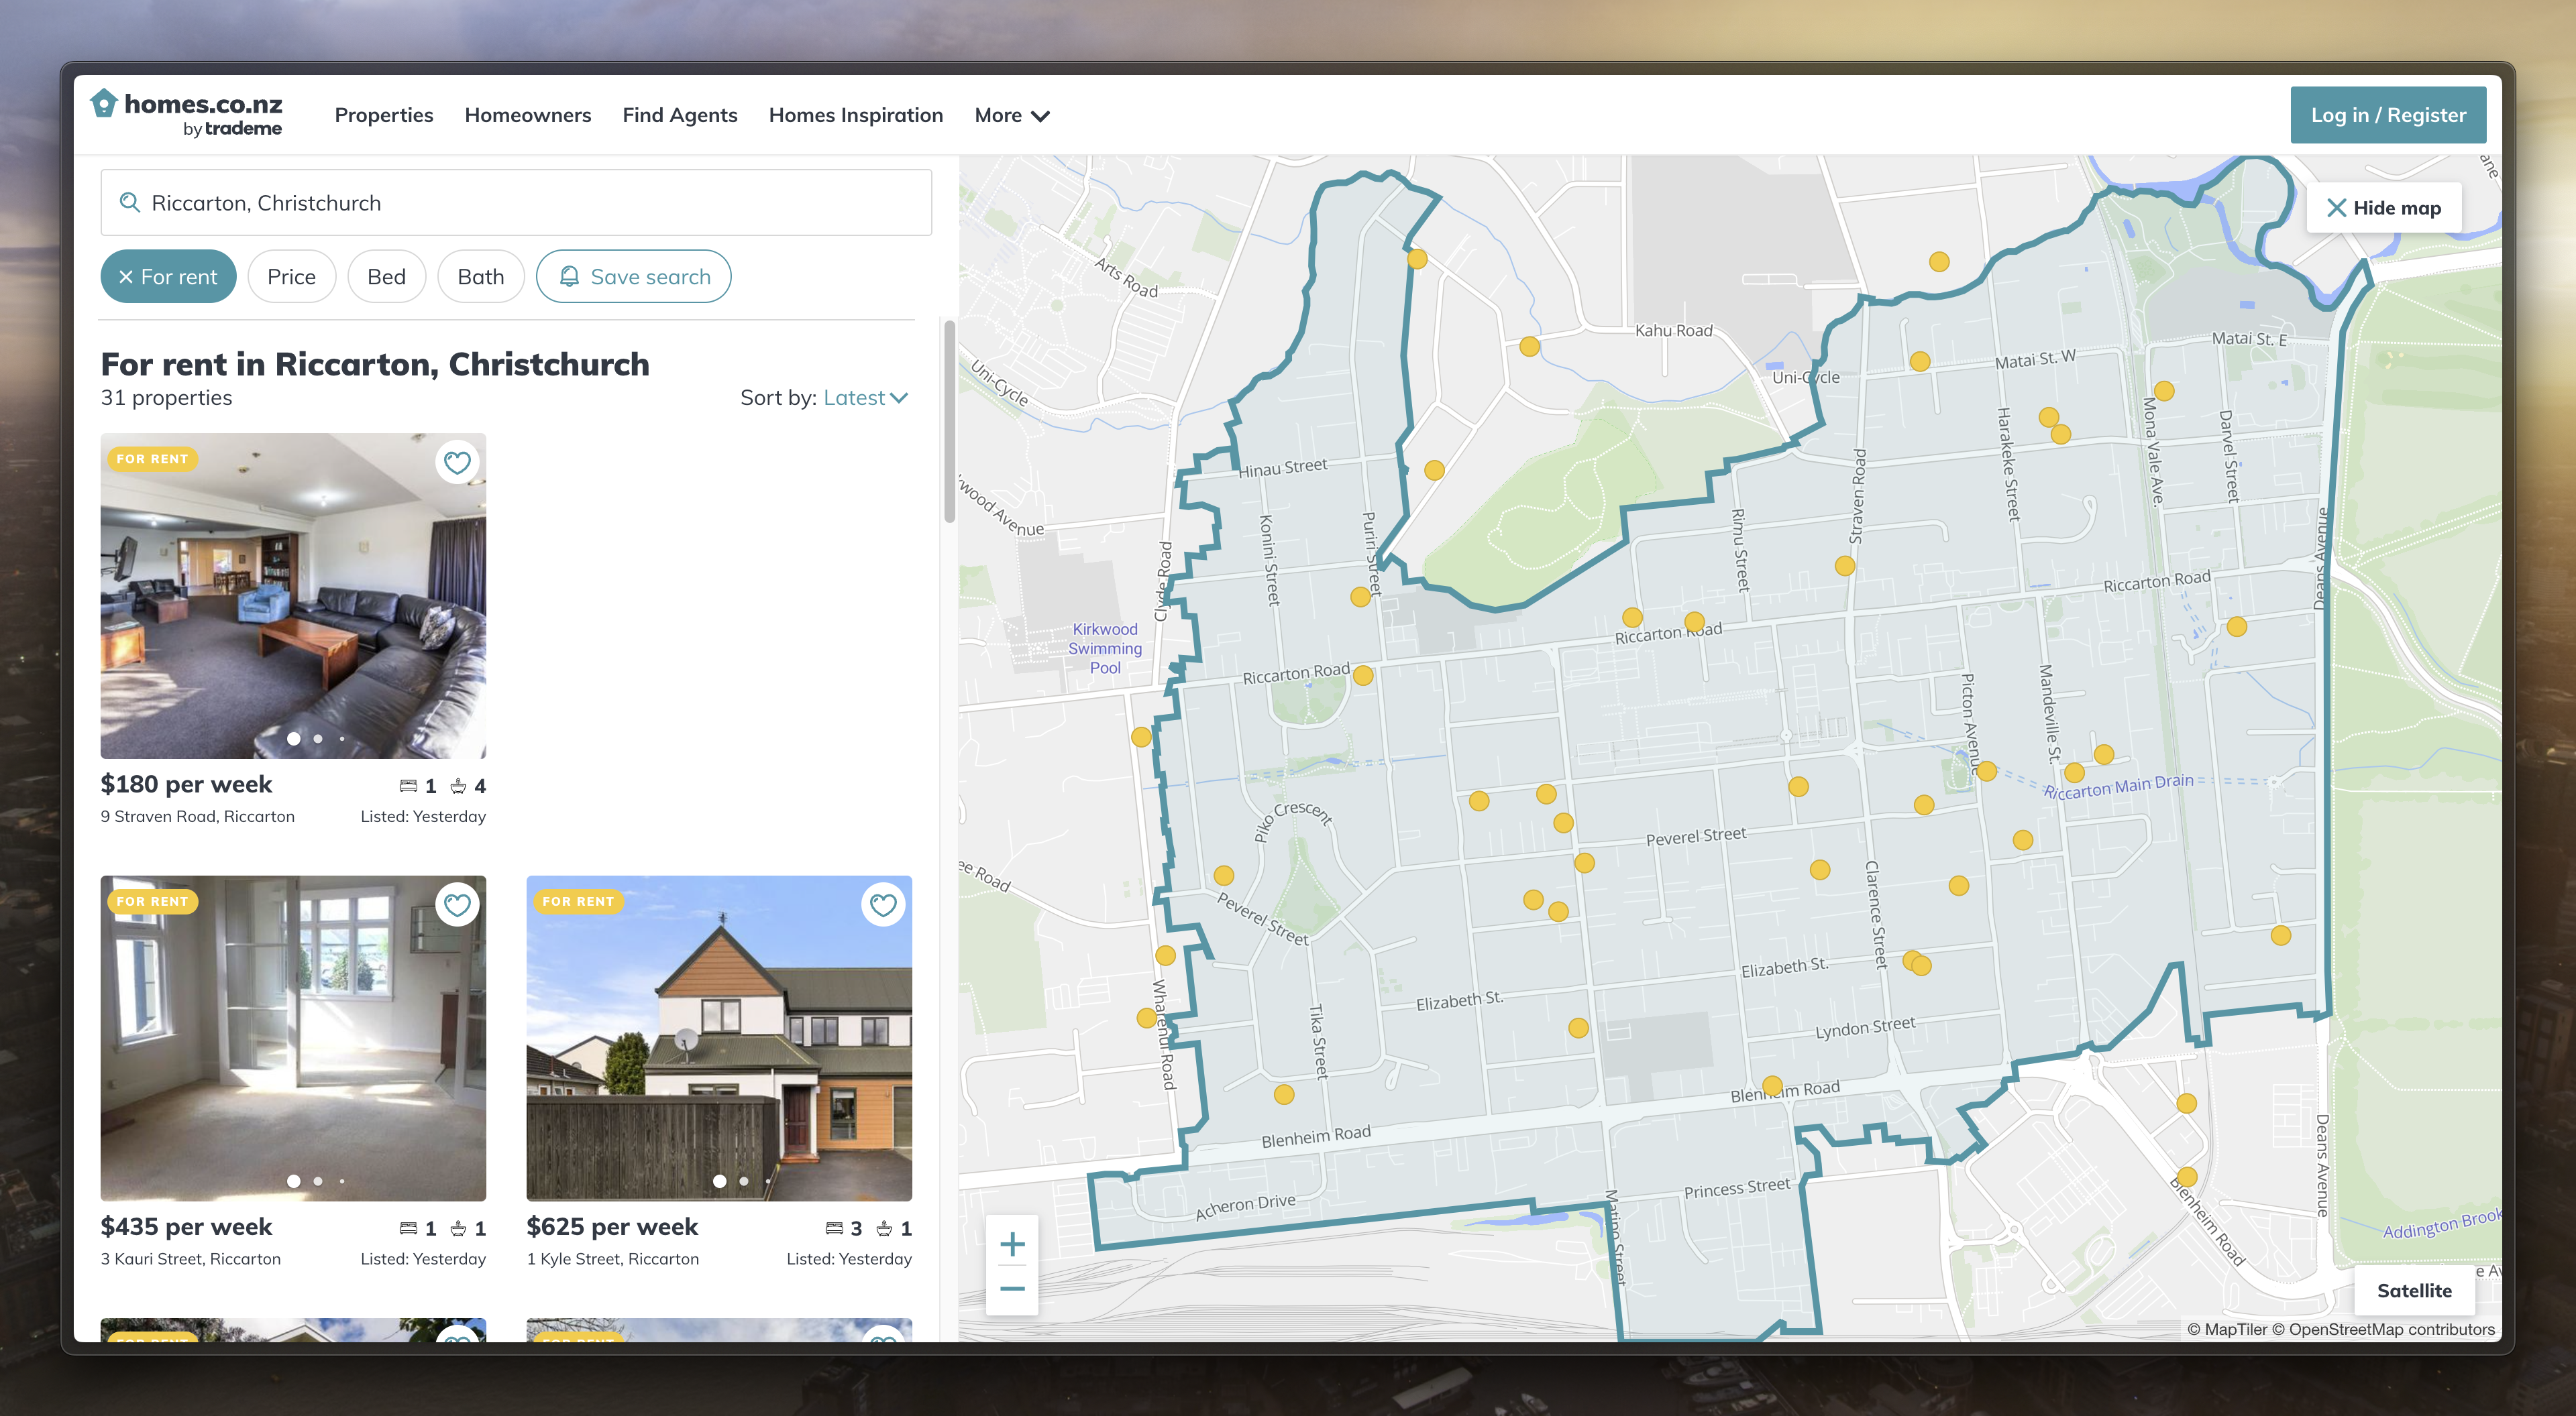Open the Price filter

point(291,277)
